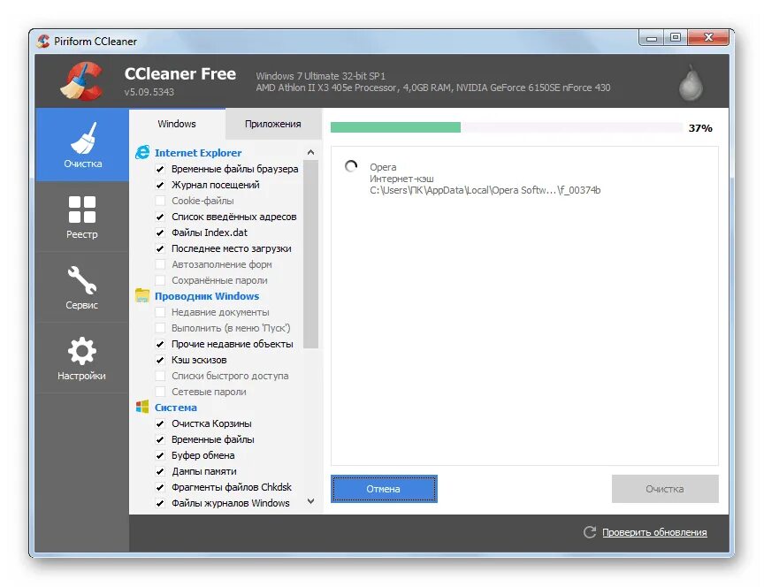Viewport: 764px width, 587px height.
Task: Uncheck Файлы журналов Windows
Action: (160, 503)
